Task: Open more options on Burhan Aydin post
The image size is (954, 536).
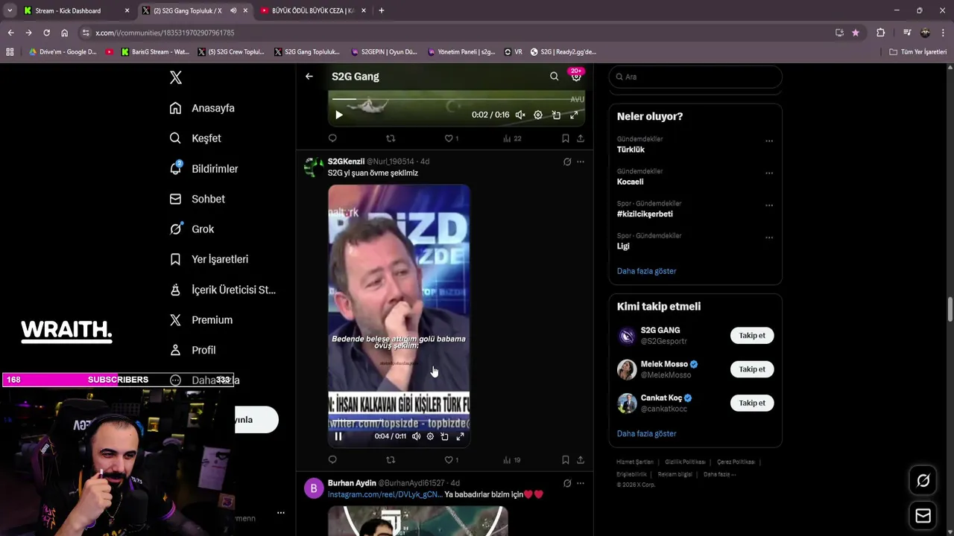Action: tap(581, 483)
